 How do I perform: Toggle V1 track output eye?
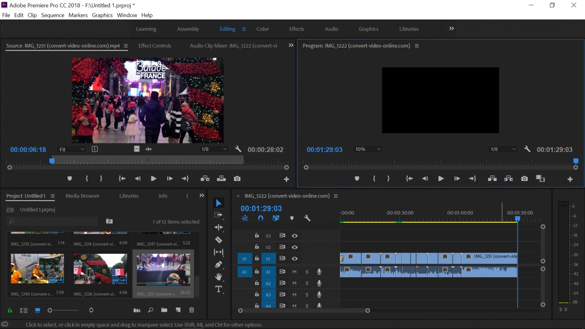295,258
